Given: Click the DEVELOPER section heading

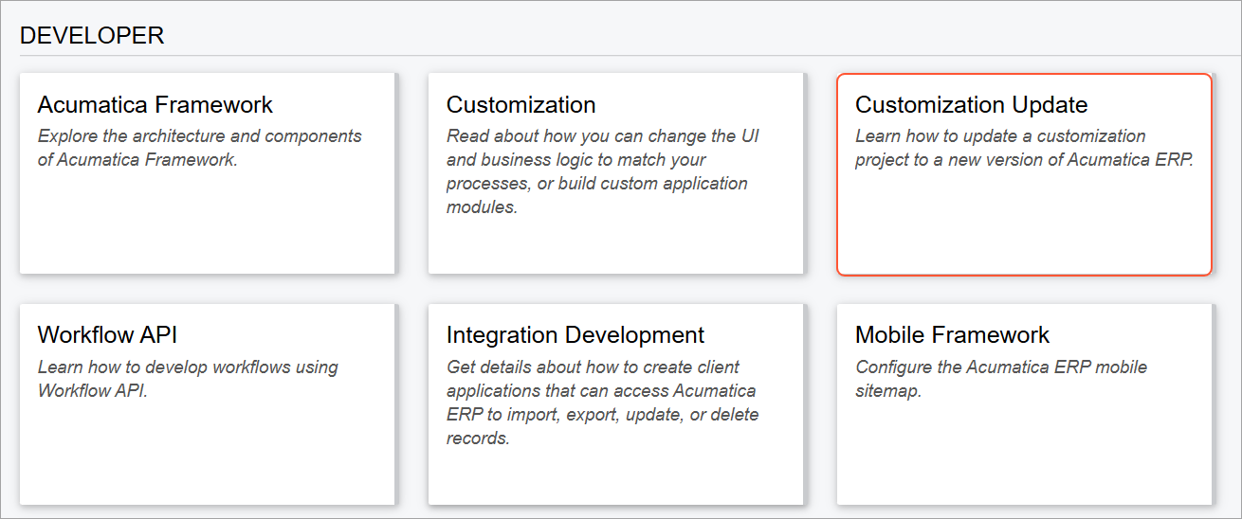Looking at the screenshot, I should [92, 36].
